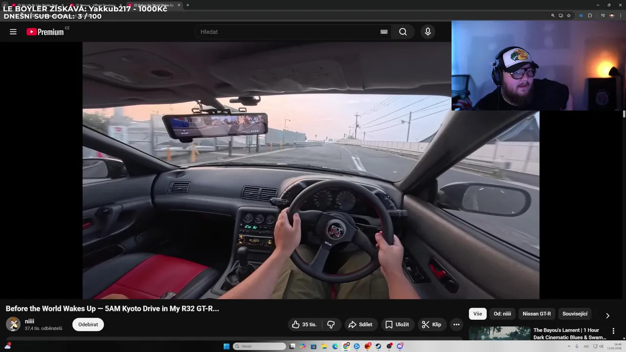The image size is (626, 352).
Task: Open Microsoft Edge from taskbar
Action: click(335, 346)
